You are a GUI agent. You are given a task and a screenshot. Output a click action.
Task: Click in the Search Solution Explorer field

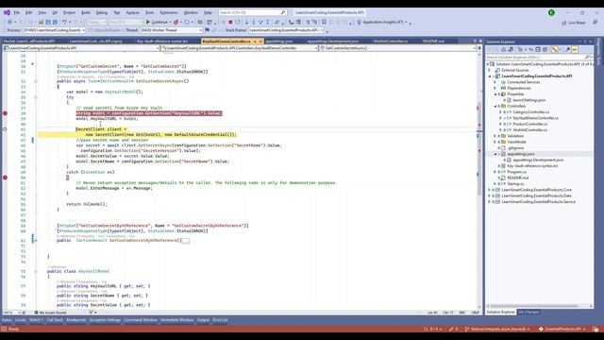(x=535, y=57)
